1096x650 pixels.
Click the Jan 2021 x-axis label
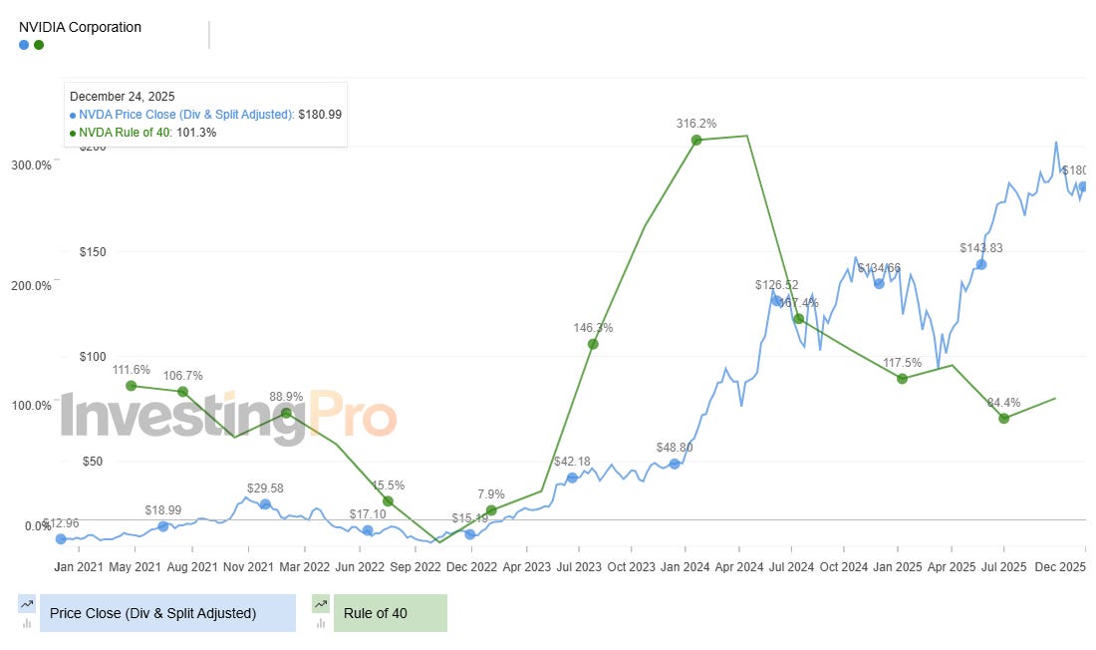79,566
